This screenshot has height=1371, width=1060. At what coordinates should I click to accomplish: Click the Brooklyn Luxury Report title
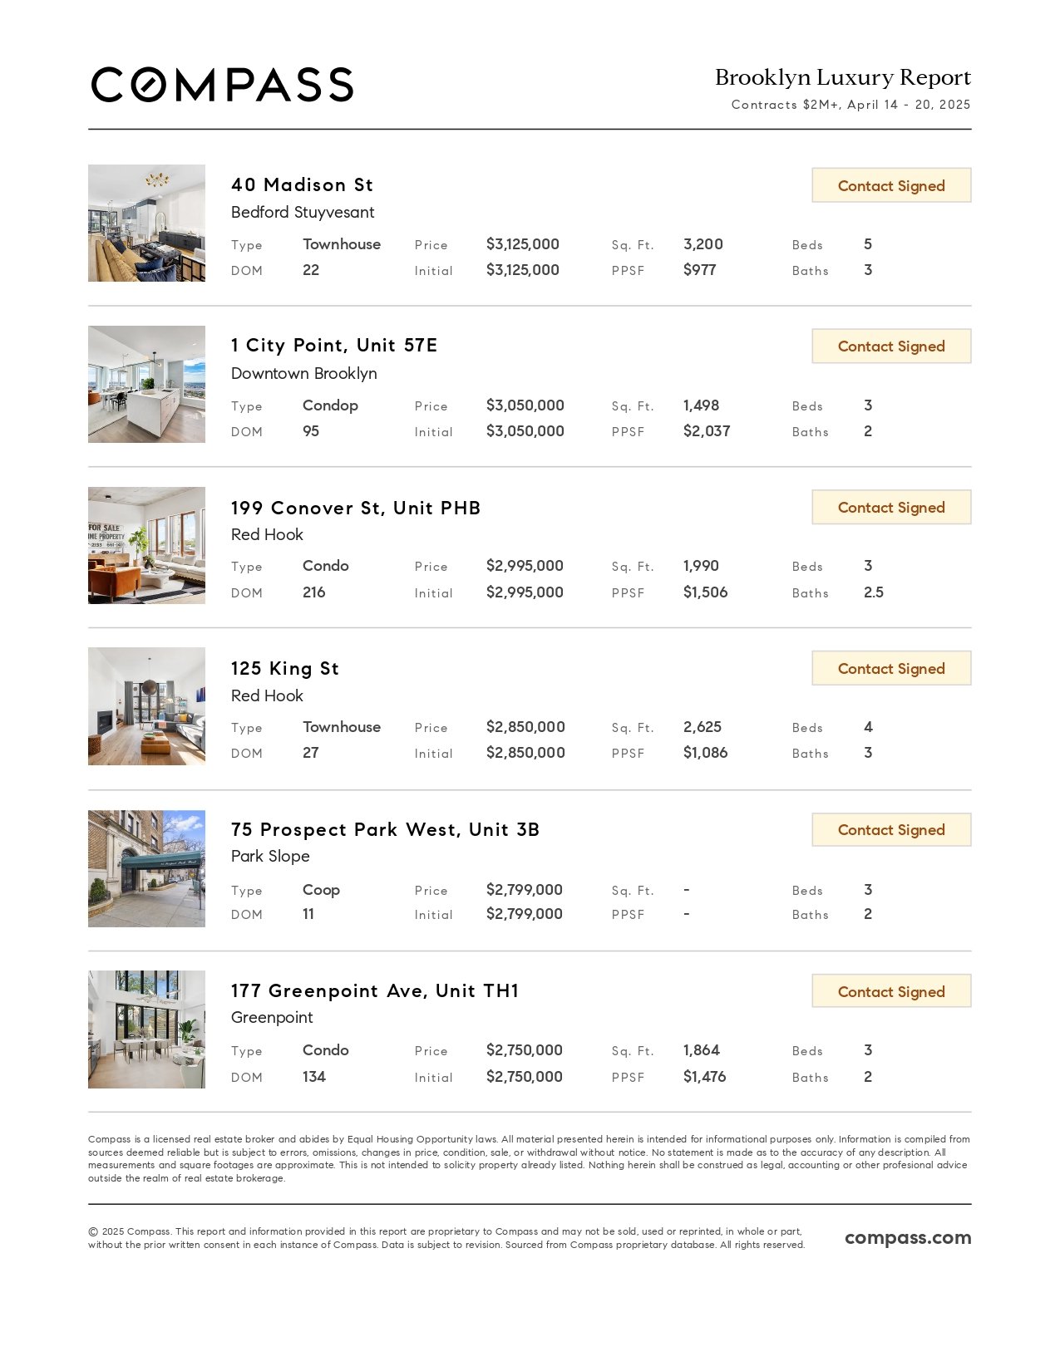pos(843,77)
